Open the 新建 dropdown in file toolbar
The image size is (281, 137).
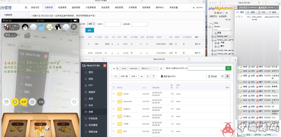134,76
